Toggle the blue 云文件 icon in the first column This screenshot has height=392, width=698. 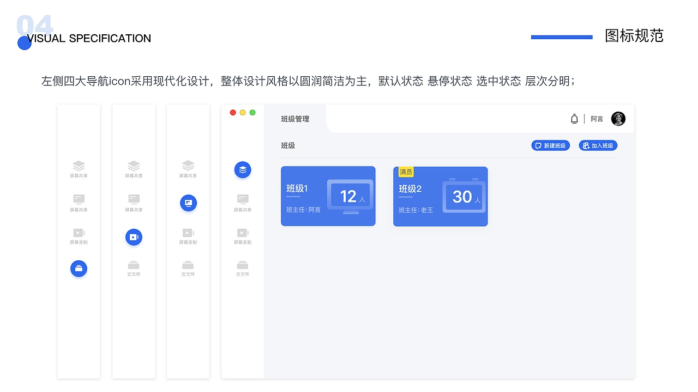(x=79, y=268)
